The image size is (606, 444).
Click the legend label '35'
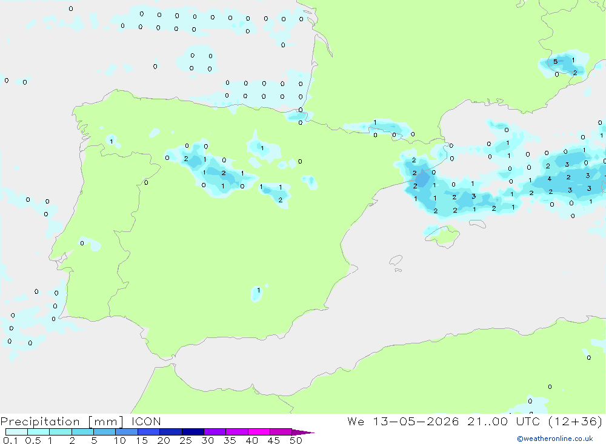pyautogui.click(x=230, y=440)
